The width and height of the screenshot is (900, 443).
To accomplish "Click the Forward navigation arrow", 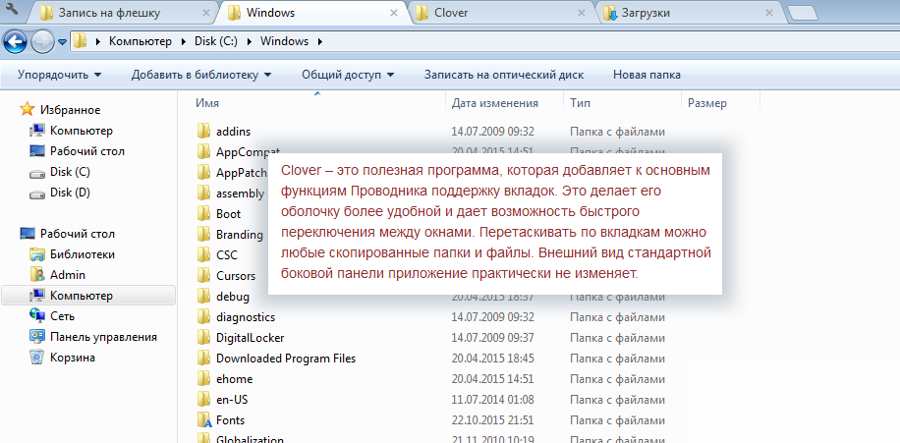I will point(42,42).
